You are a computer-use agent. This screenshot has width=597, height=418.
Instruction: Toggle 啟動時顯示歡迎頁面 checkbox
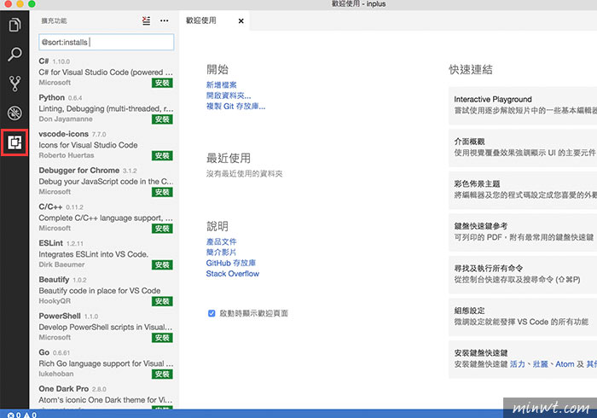click(212, 313)
